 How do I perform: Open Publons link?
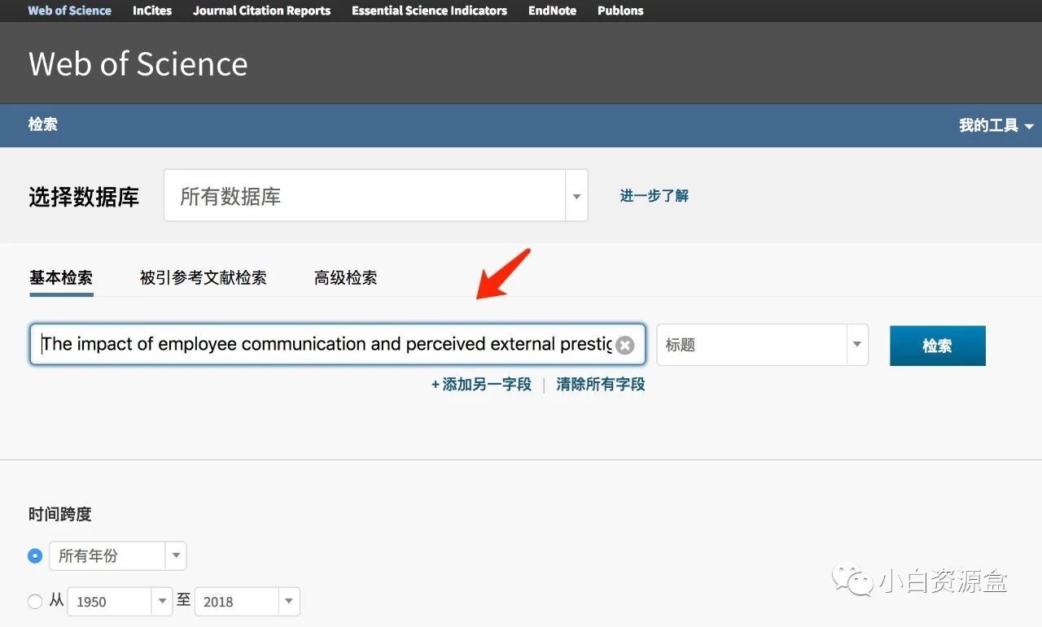[620, 11]
